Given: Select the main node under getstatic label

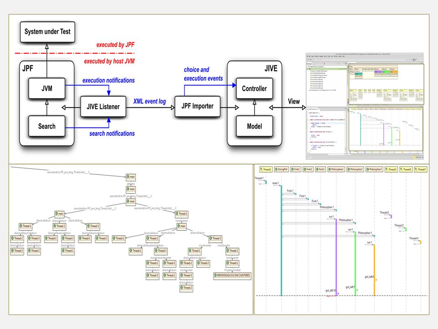Looking at the screenshot, I should click(131, 189).
